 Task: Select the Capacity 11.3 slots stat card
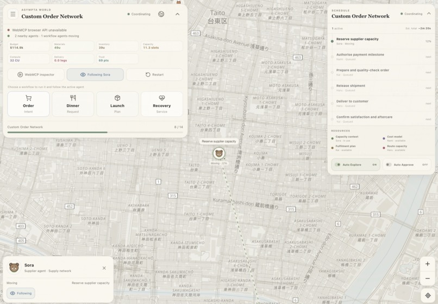tap(162, 46)
